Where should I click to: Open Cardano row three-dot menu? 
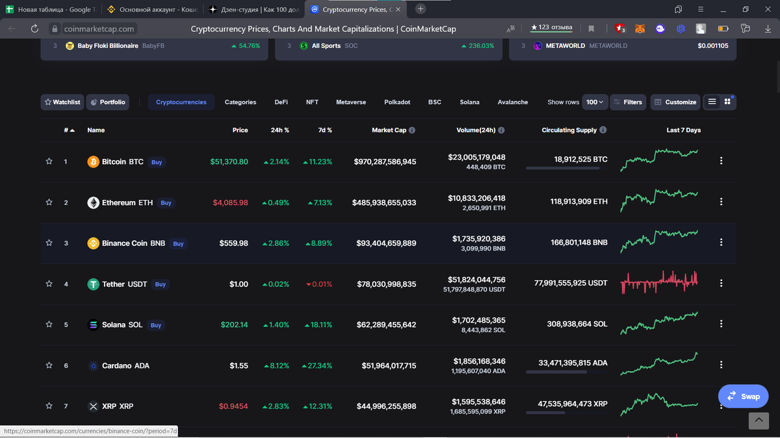(x=721, y=365)
